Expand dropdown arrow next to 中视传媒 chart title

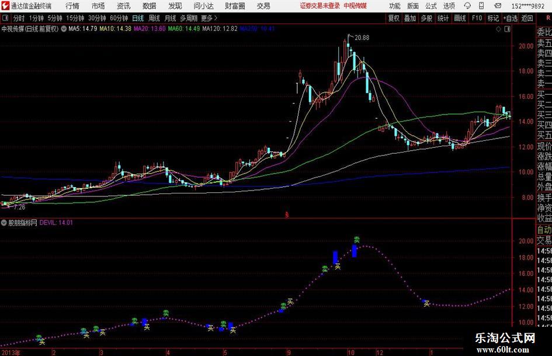pyautogui.click(x=64, y=29)
